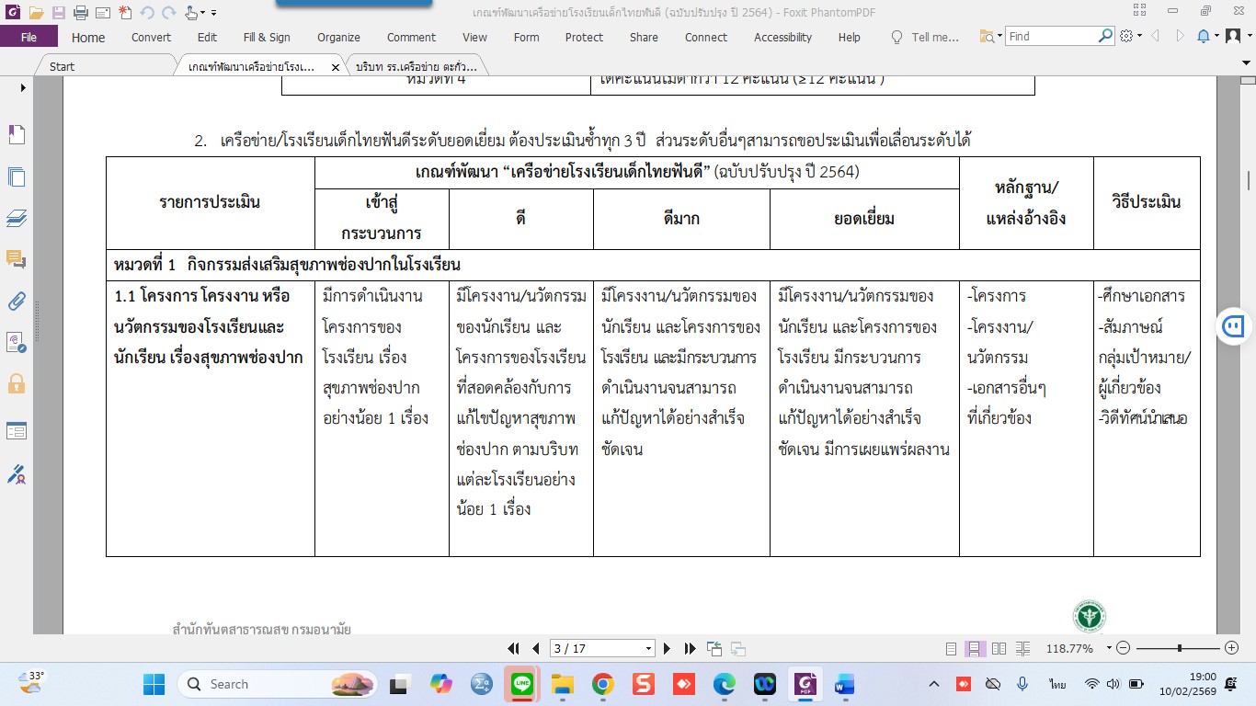
Task: Open the Security lock panel in sidebar
Action: tap(17, 383)
